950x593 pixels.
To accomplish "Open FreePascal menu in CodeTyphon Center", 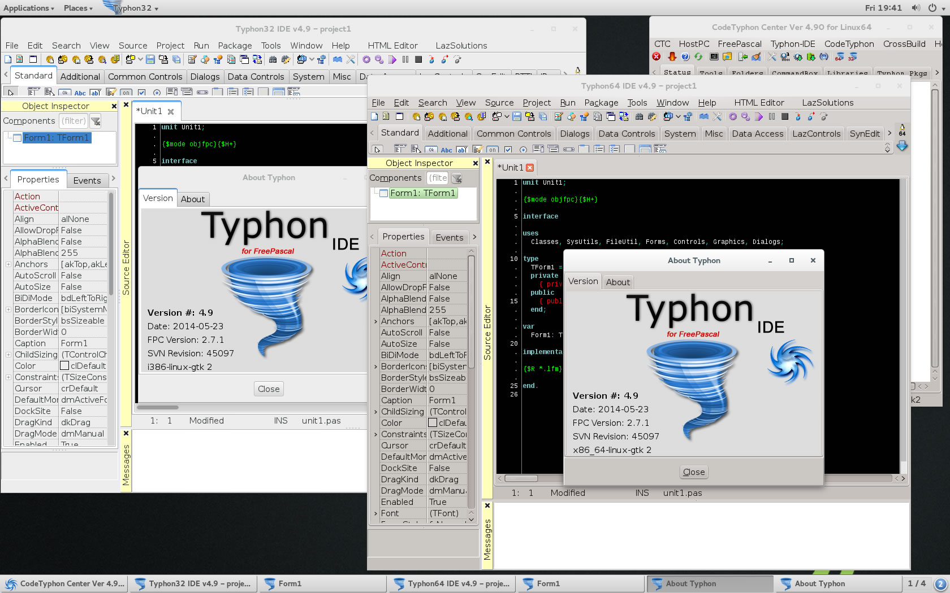I will pyautogui.click(x=740, y=44).
